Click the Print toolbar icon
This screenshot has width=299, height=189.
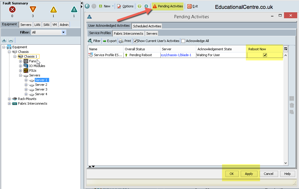(x=121, y=41)
